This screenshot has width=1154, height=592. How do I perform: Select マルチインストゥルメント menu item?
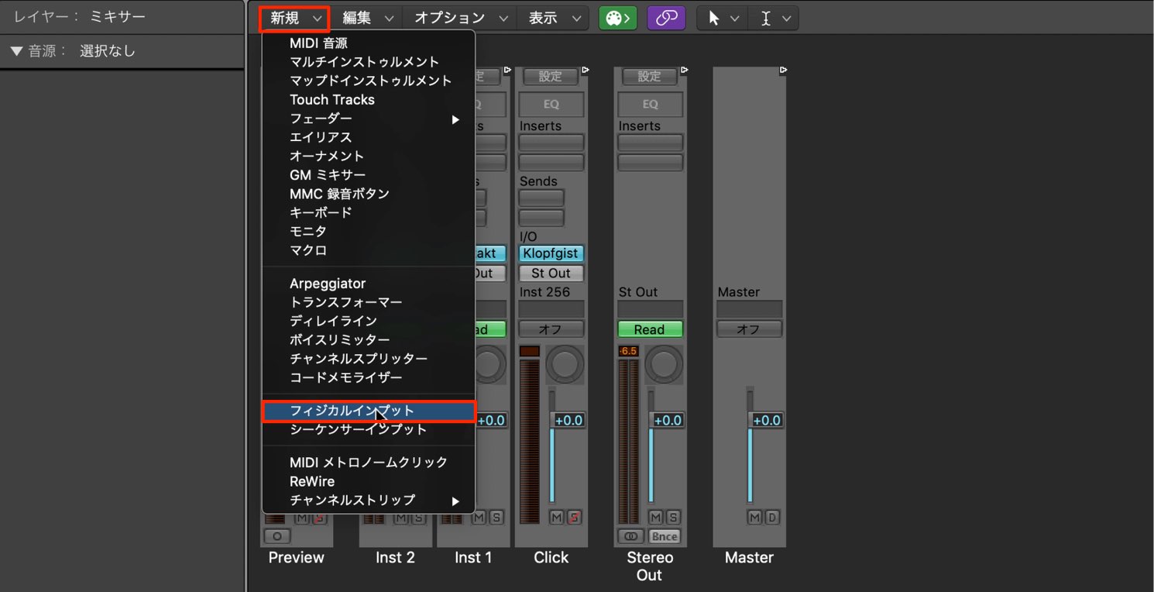point(369,62)
